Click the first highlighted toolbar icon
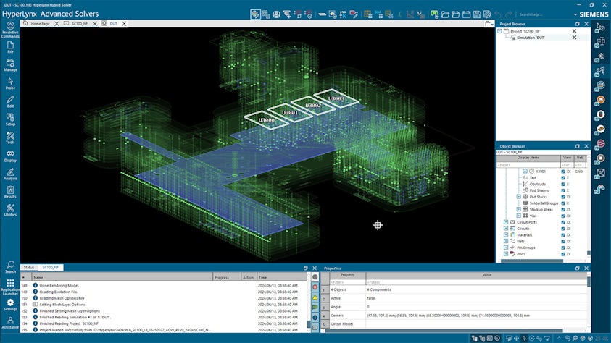 coord(255,14)
